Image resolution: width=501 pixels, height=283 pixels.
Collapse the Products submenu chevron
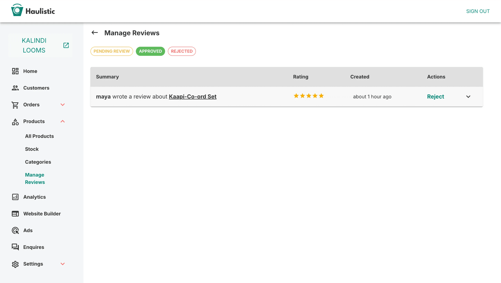tap(63, 121)
